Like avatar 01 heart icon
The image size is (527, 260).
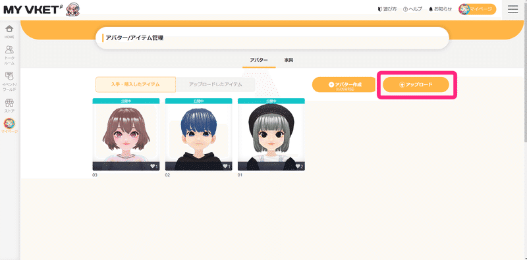pos(298,166)
